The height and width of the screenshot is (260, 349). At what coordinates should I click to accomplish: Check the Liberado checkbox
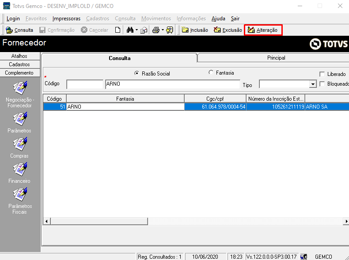[322, 74]
